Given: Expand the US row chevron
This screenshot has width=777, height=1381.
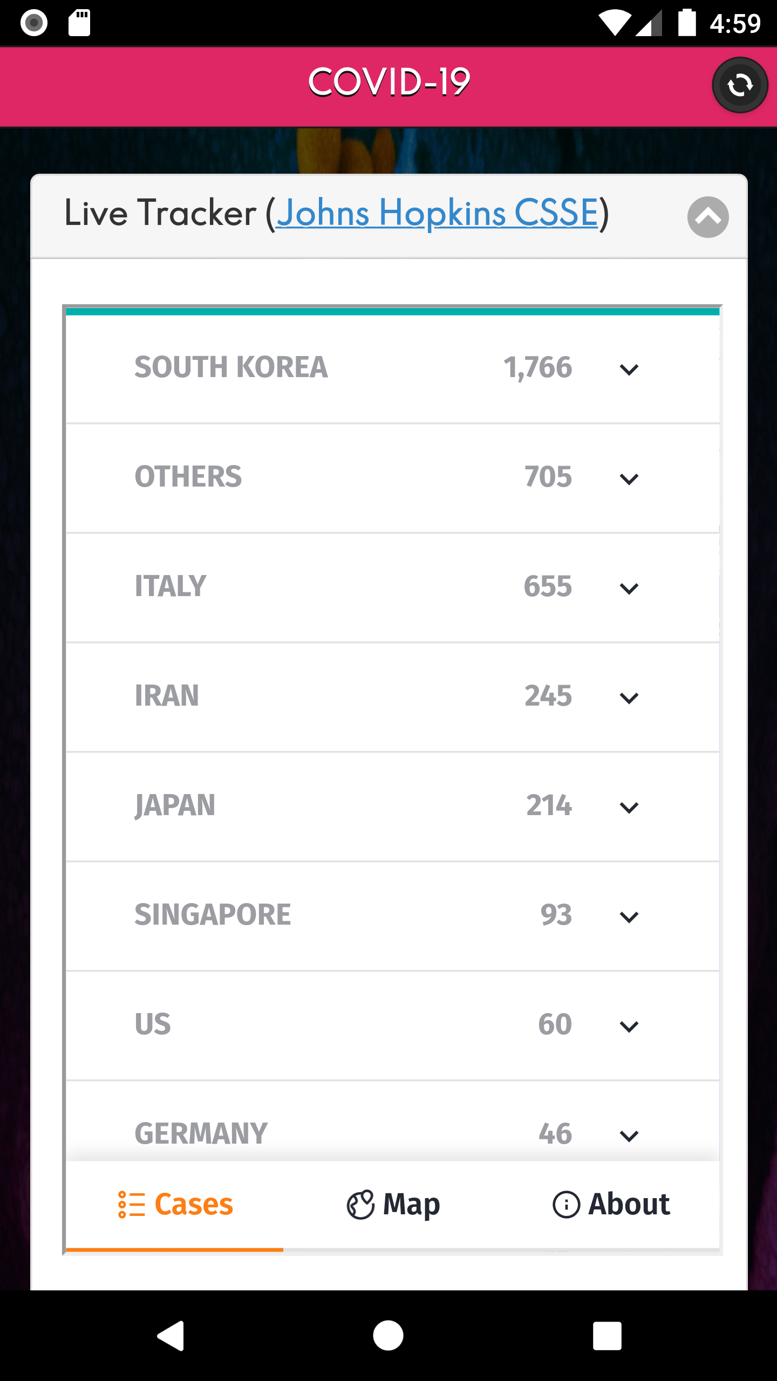Looking at the screenshot, I should [x=629, y=1027].
